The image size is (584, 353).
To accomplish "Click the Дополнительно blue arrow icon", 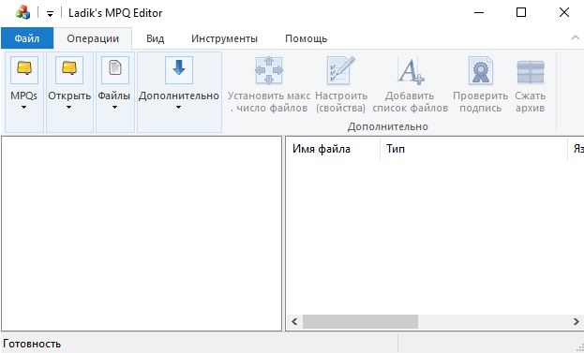I will 179,69.
